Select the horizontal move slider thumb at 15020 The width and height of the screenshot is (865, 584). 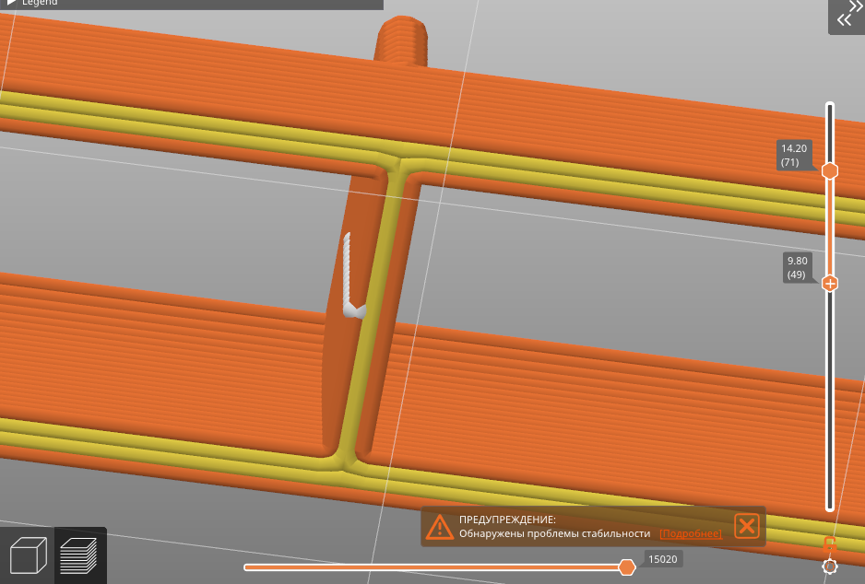pyautogui.click(x=627, y=566)
